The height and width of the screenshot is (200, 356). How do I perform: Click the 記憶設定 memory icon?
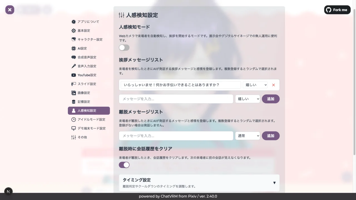click(x=73, y=102)
